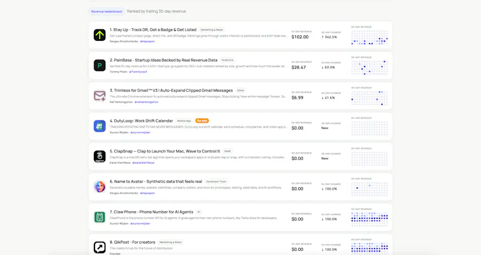
Task: Click the orange For sale badge on DutyLoop
Action: click(202, 121)
